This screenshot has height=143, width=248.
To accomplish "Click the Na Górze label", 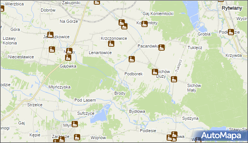I will pos(69,21).
